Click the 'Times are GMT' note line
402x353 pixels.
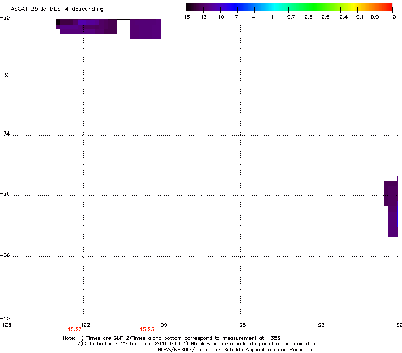[x=171, y=338]
